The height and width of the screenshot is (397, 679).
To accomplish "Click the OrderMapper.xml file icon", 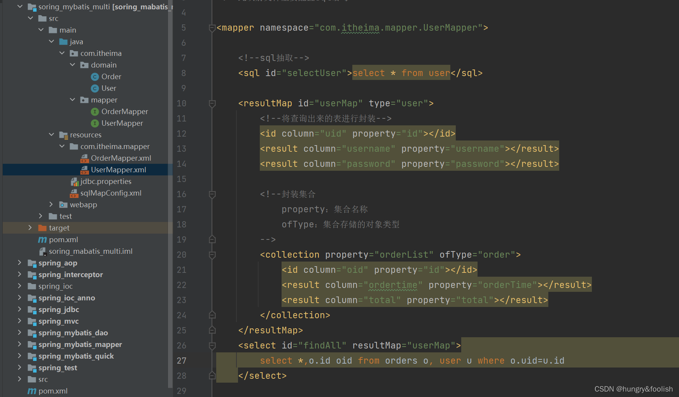I will [x=84, y=158].
